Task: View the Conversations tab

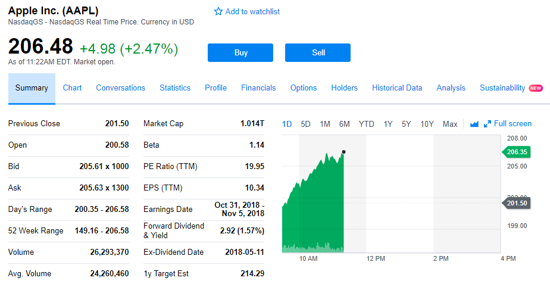Action: coord(120,88)
